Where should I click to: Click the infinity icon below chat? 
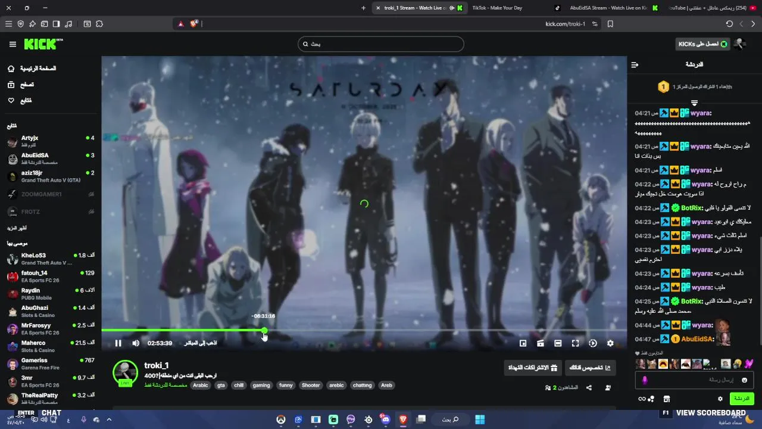(642, 399)
